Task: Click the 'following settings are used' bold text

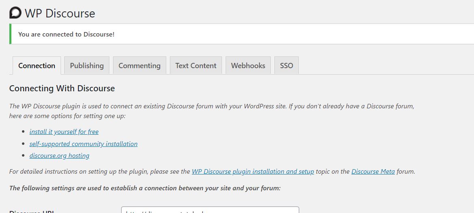Action: pos(145,188)
